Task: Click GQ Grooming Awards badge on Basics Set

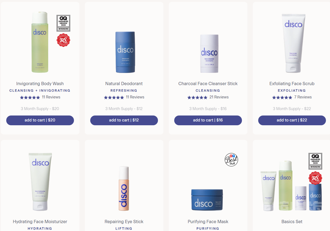Action: tap(315, 161)
